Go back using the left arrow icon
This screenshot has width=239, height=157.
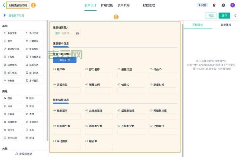4,5
